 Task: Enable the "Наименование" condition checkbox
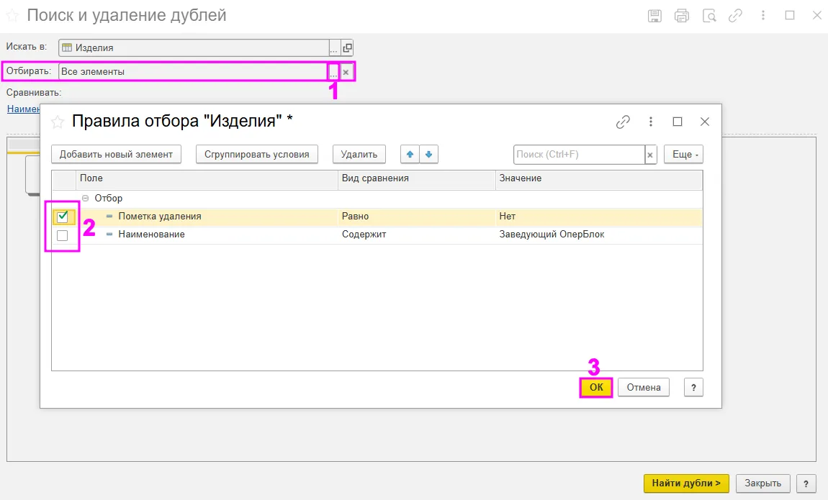tap(63, 235)
